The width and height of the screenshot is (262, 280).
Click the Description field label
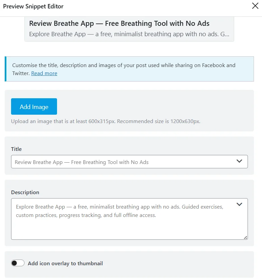click(x=25, y=192)
